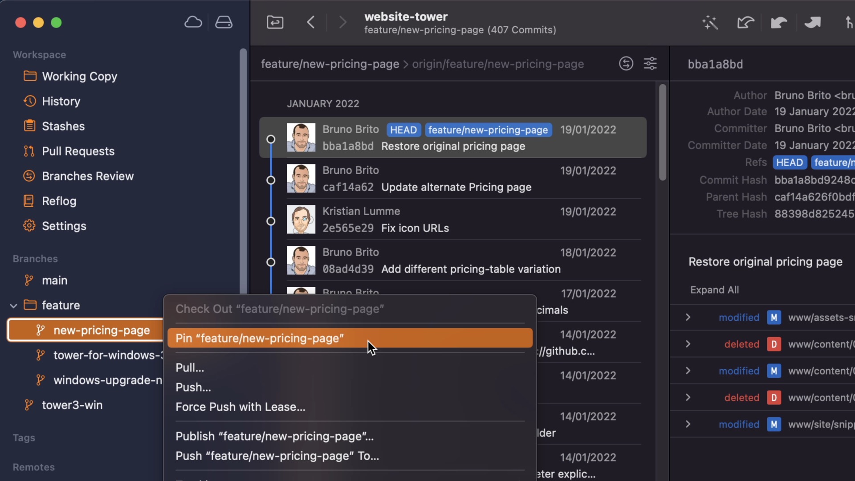Click Expand All in the commit details panel
The image size is (855, 481).
pos(715,289)
